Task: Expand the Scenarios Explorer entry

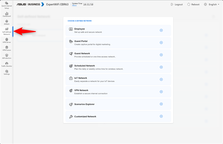Action: 161,104
